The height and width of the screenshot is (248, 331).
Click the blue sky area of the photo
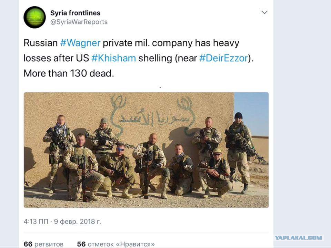[251, 114]
